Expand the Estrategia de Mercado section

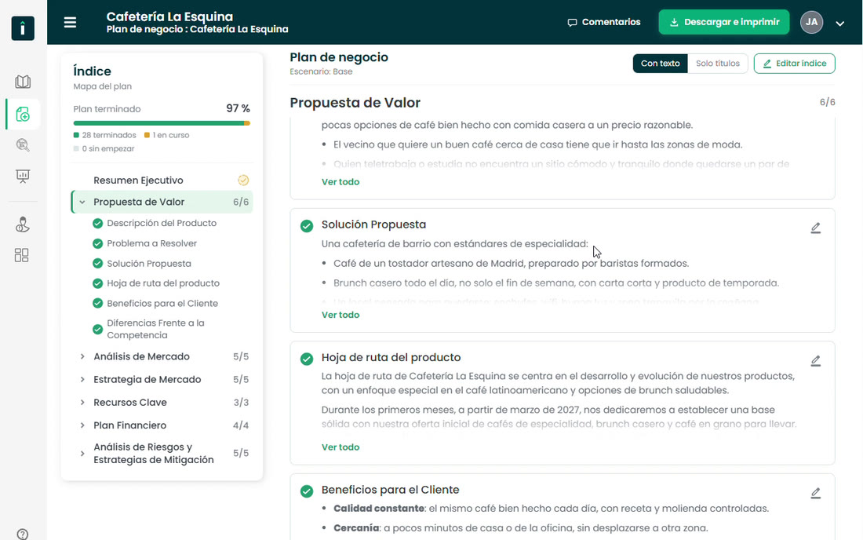(x=82, y=379)
